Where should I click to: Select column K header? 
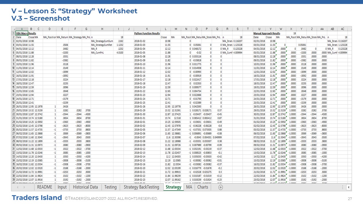click(x=147, y=29)
